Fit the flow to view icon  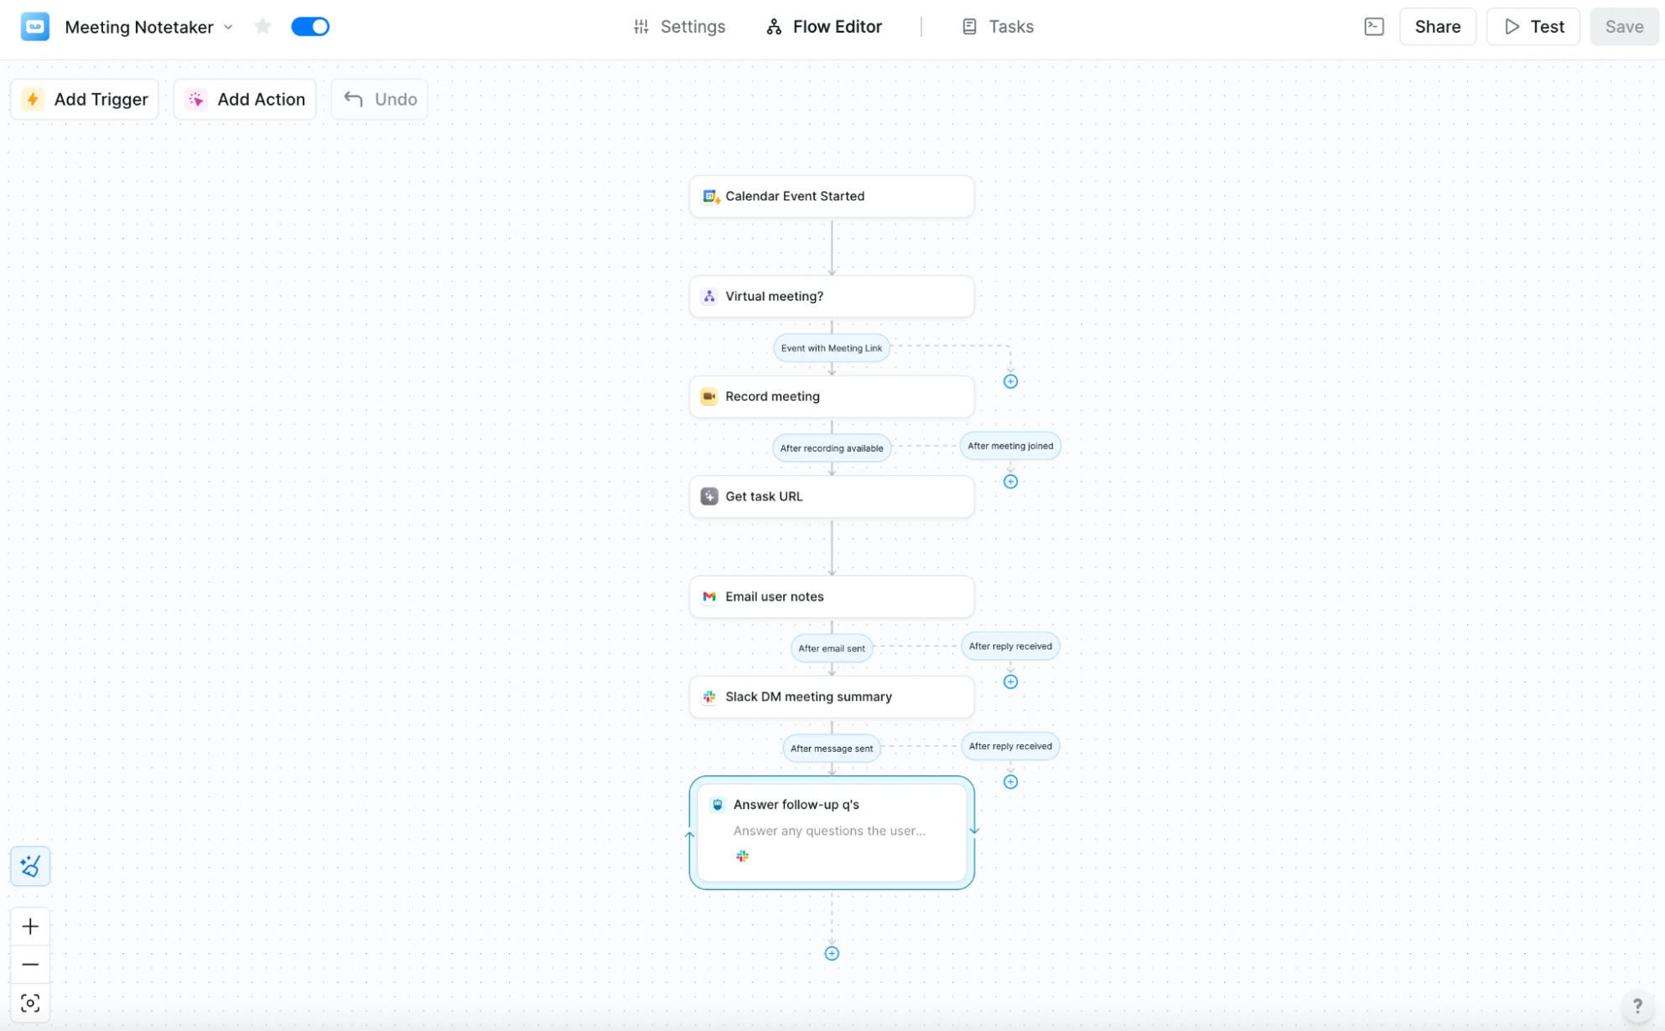[30, 1003]
